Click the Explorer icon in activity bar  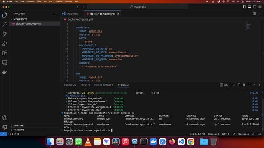5,15
